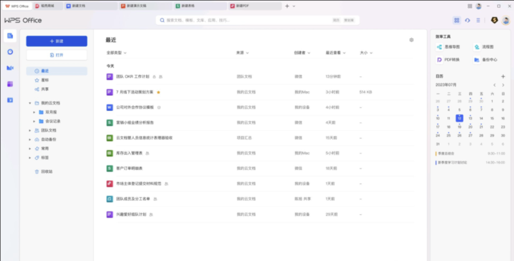514x261 pixels.
Task: Click the 打开 button
Action: point(57,55)
